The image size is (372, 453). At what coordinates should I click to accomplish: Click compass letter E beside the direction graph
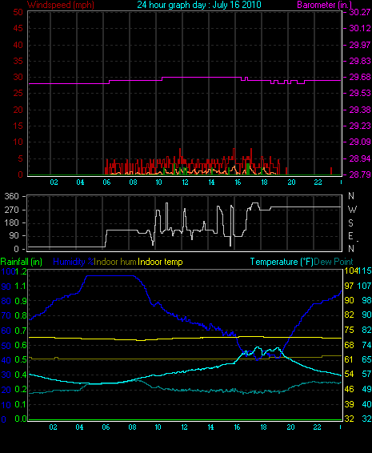[350, 236]
